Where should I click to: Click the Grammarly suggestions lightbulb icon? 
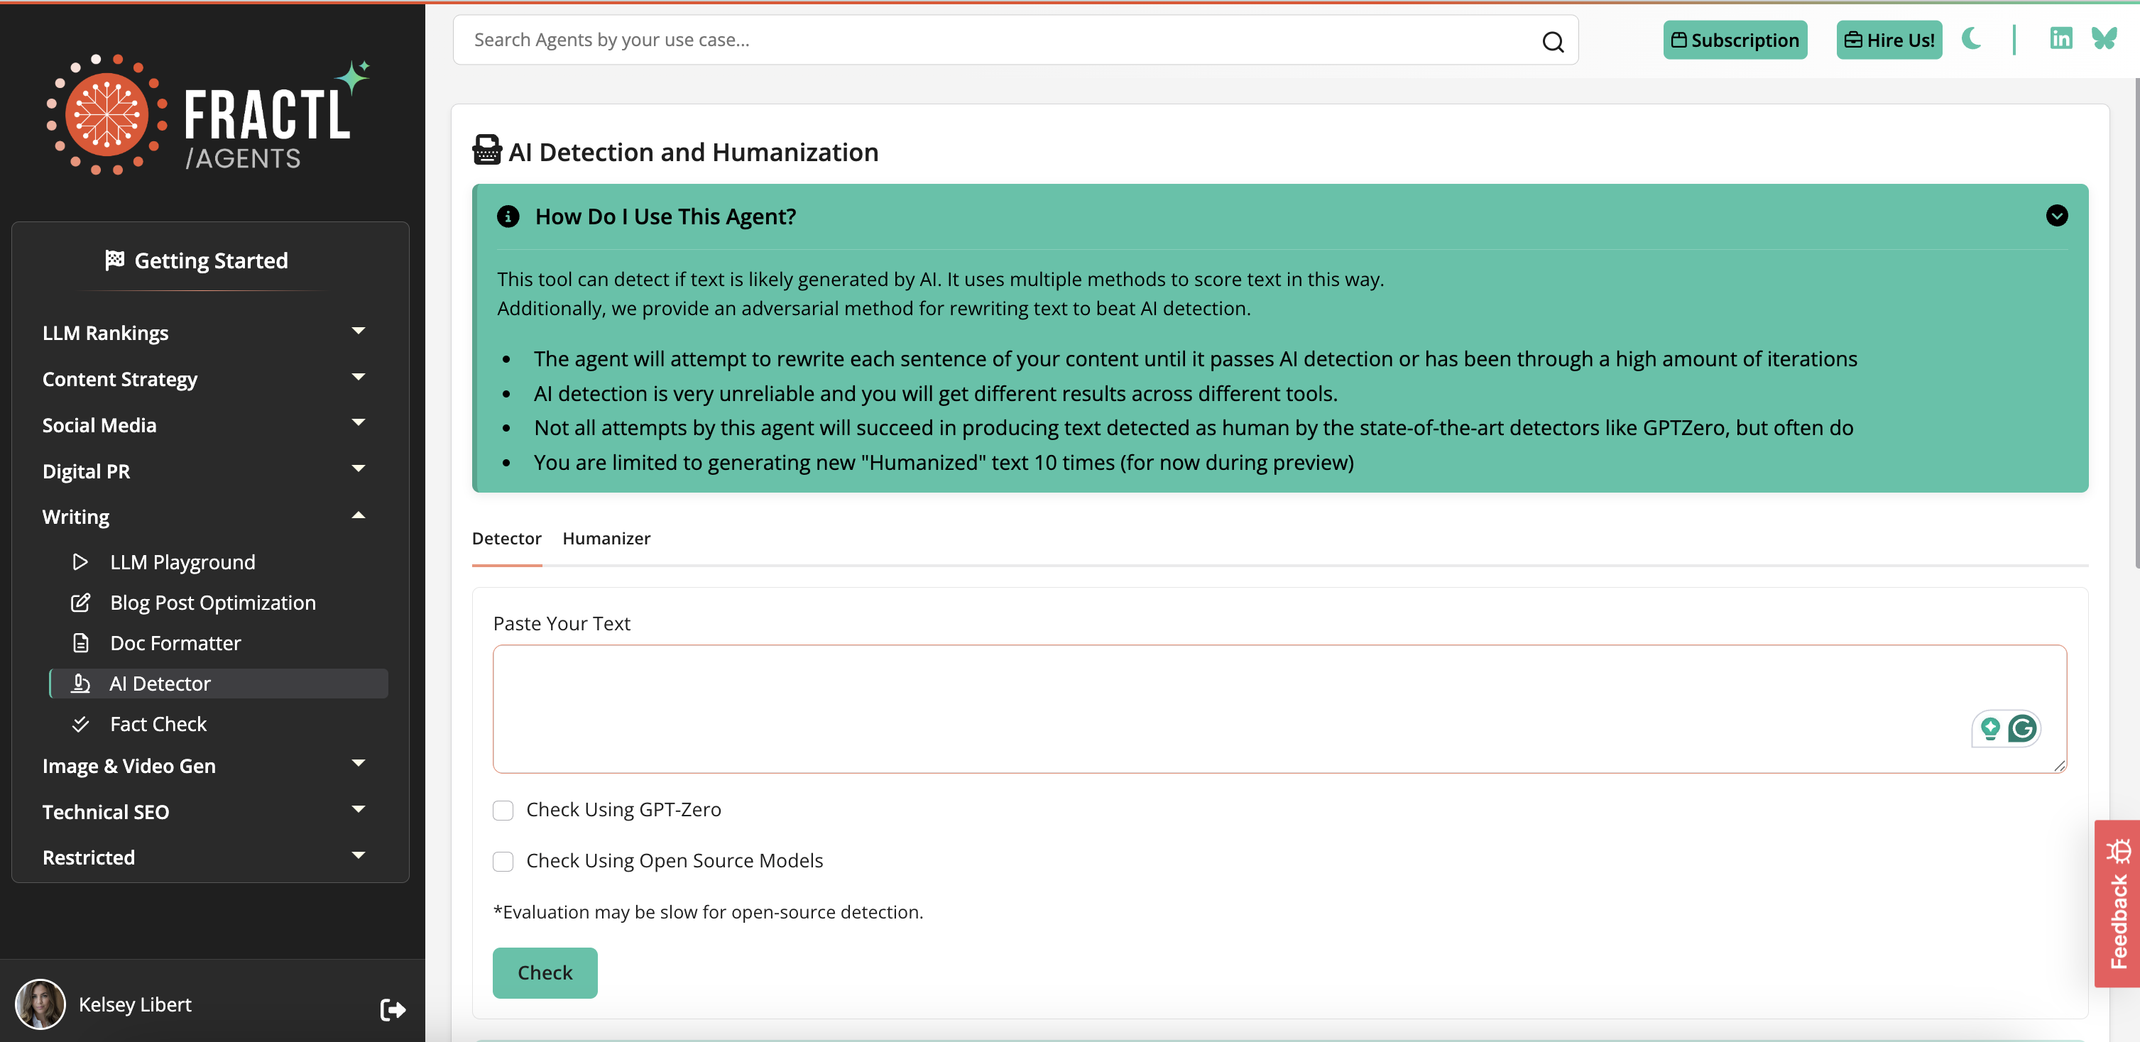[1990, 728]
